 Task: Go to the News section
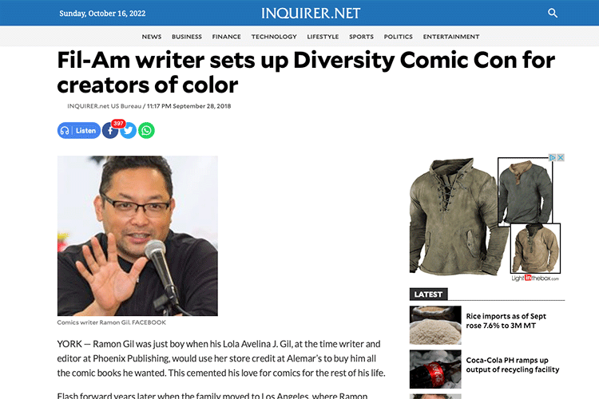point(152,37)
